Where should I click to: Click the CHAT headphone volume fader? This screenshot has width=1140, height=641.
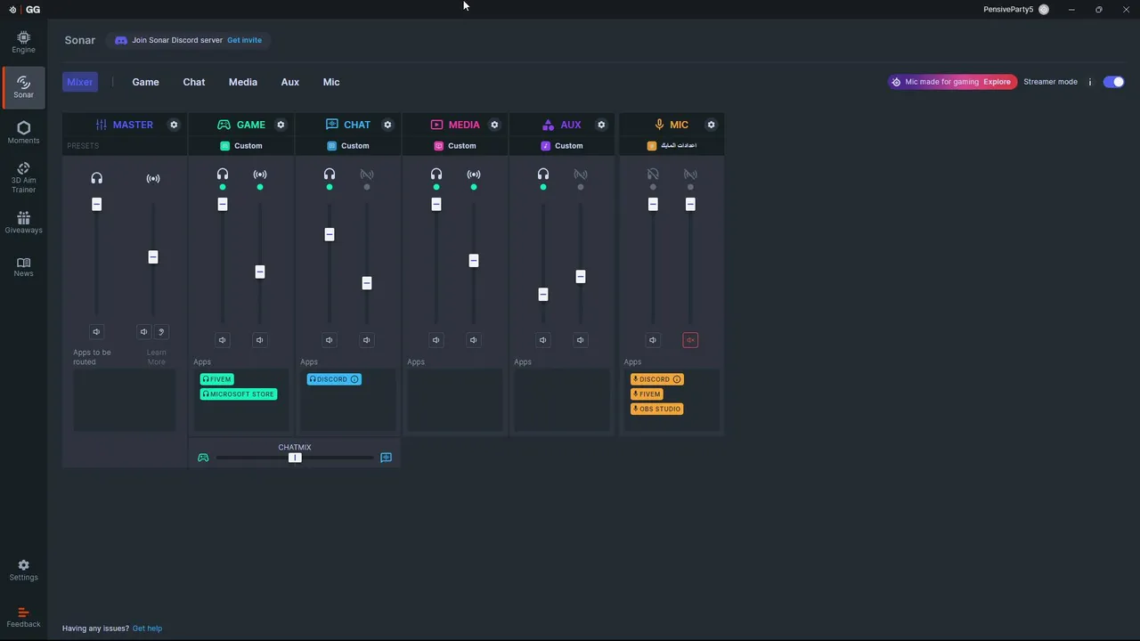coord(330,234)
